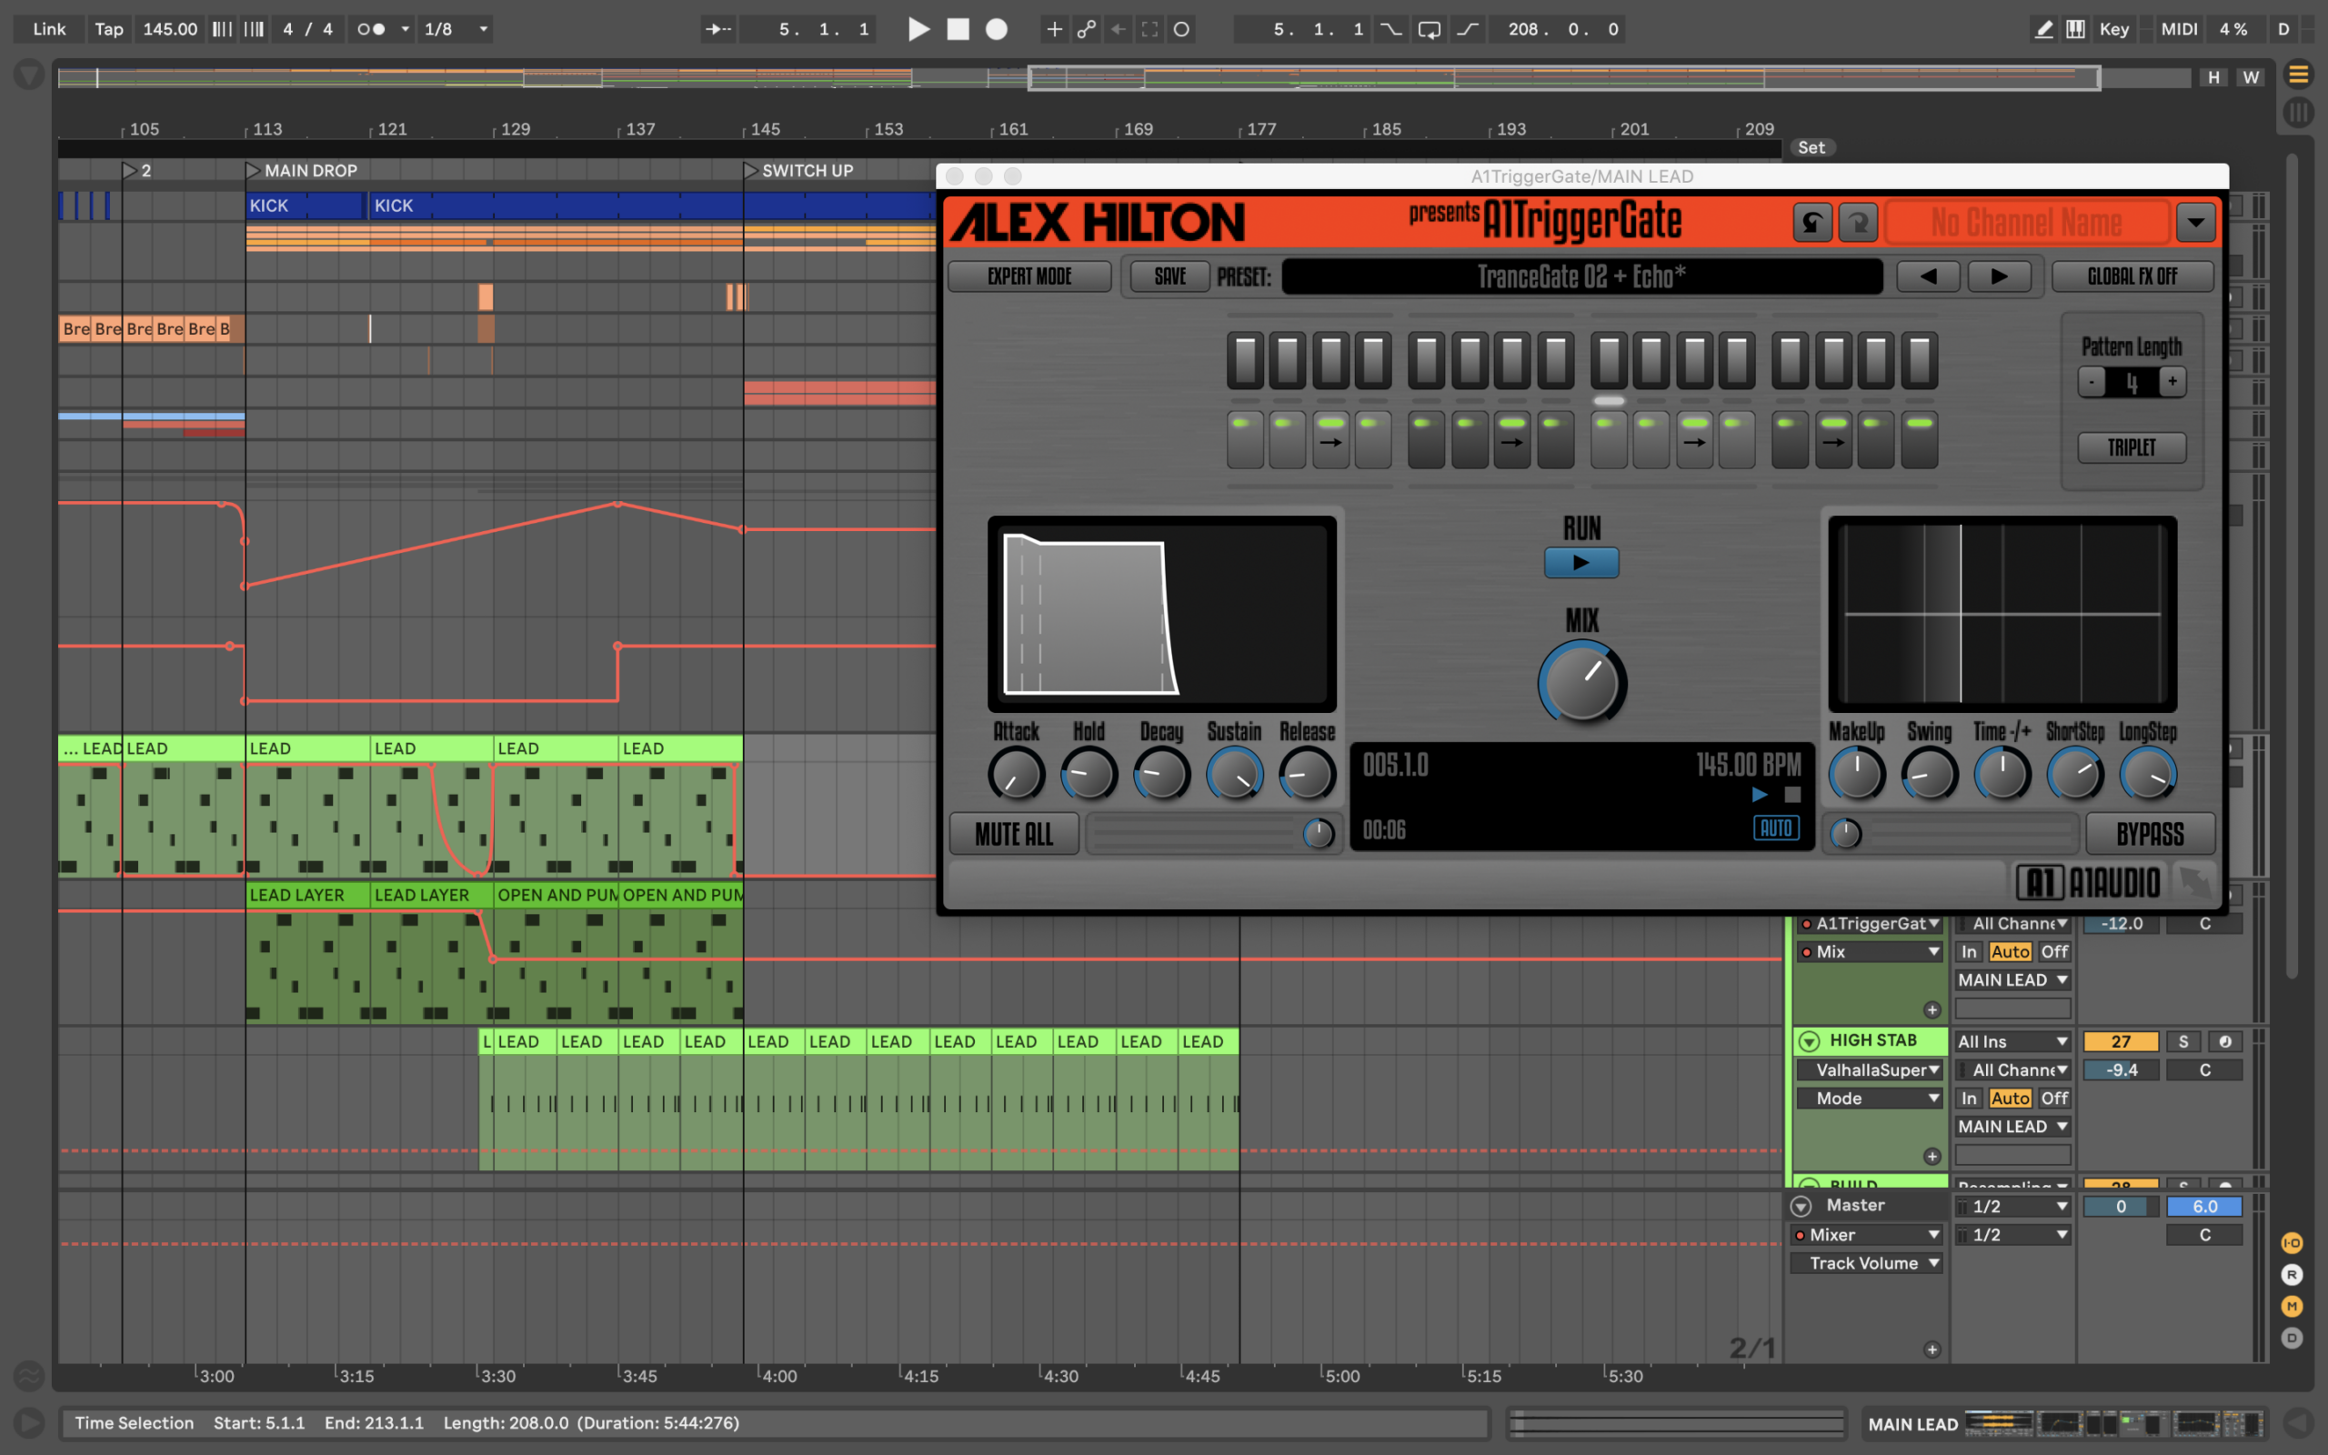Go to next preset with right arrow
This screenshot has height=1455, width=2328.
coord(1999,276)
